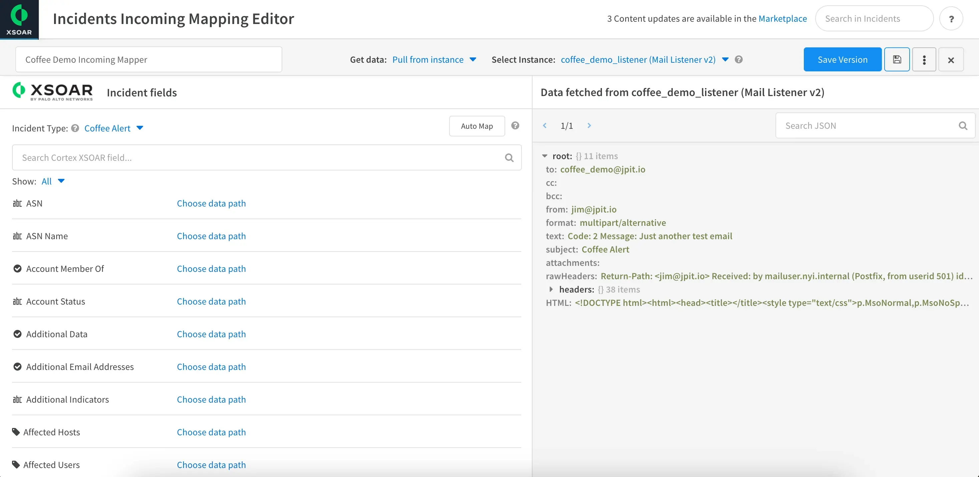
Task: Expand the root JSON tree item
Action: [544, 155]
